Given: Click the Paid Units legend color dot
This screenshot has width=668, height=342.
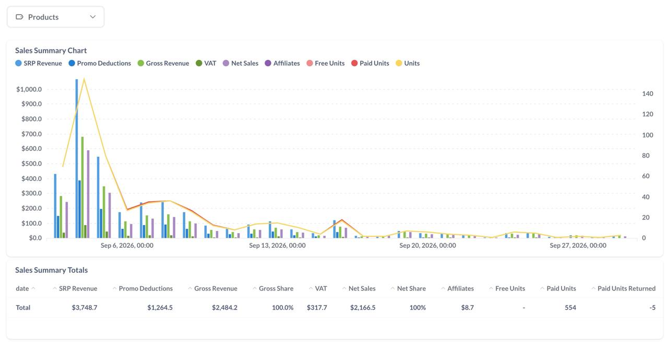Looking at the screenshot, I should [354, 63].
